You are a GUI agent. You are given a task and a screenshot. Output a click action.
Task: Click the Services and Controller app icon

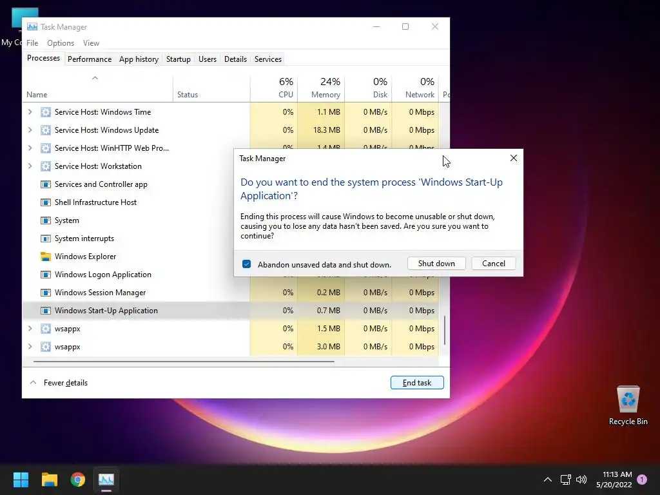(46, 184)
